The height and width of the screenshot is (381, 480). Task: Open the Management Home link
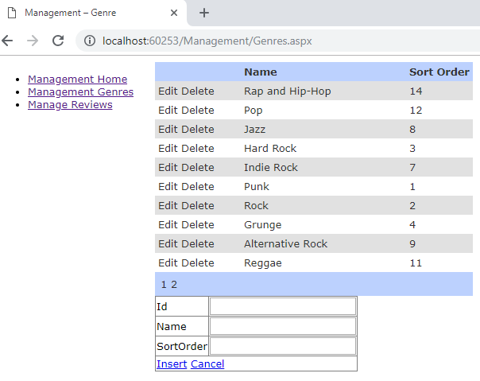click(77, 79)
